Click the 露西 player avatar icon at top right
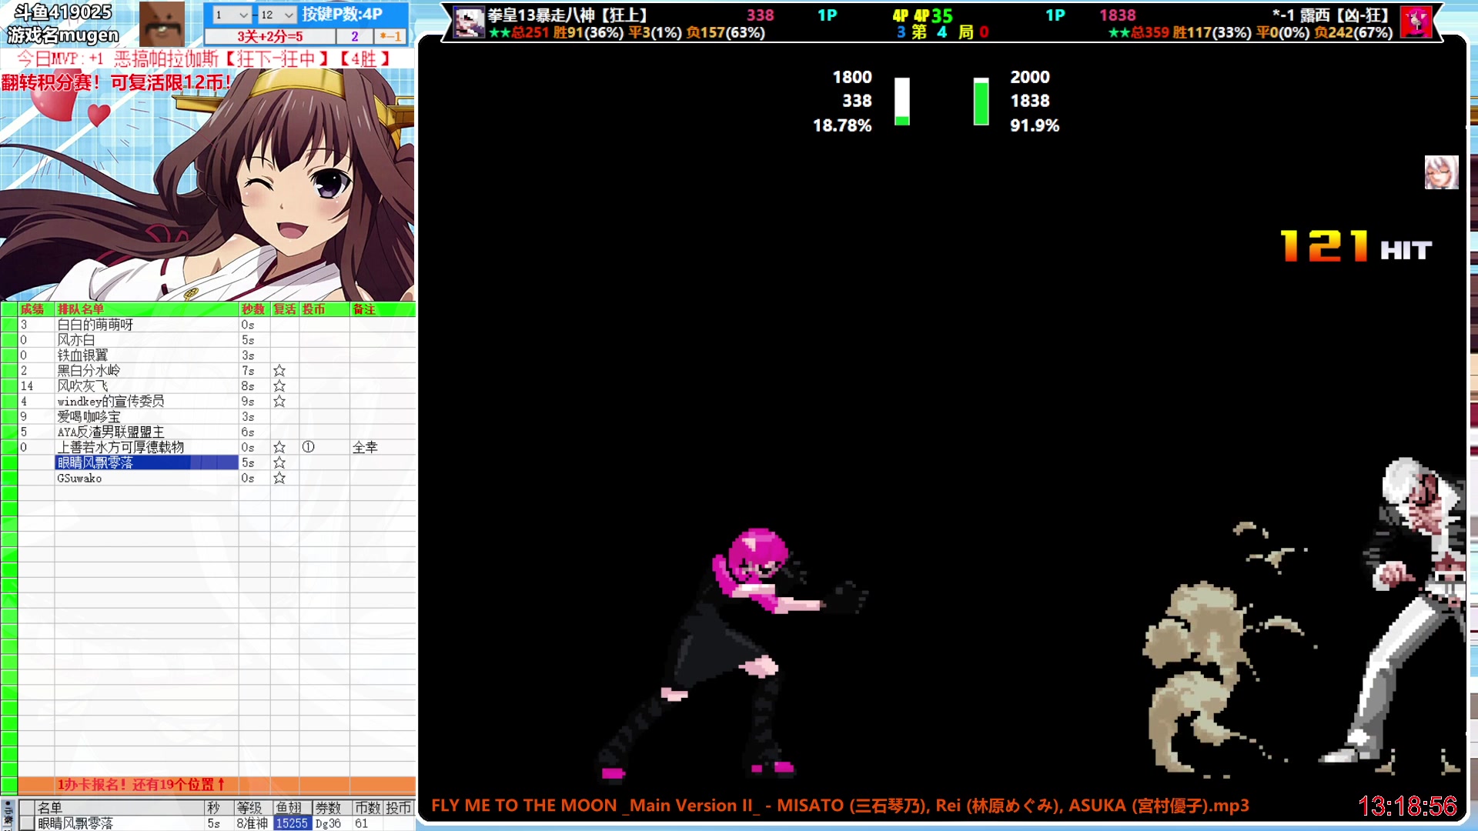1478x831 pixels. (x=1415, y=22)
